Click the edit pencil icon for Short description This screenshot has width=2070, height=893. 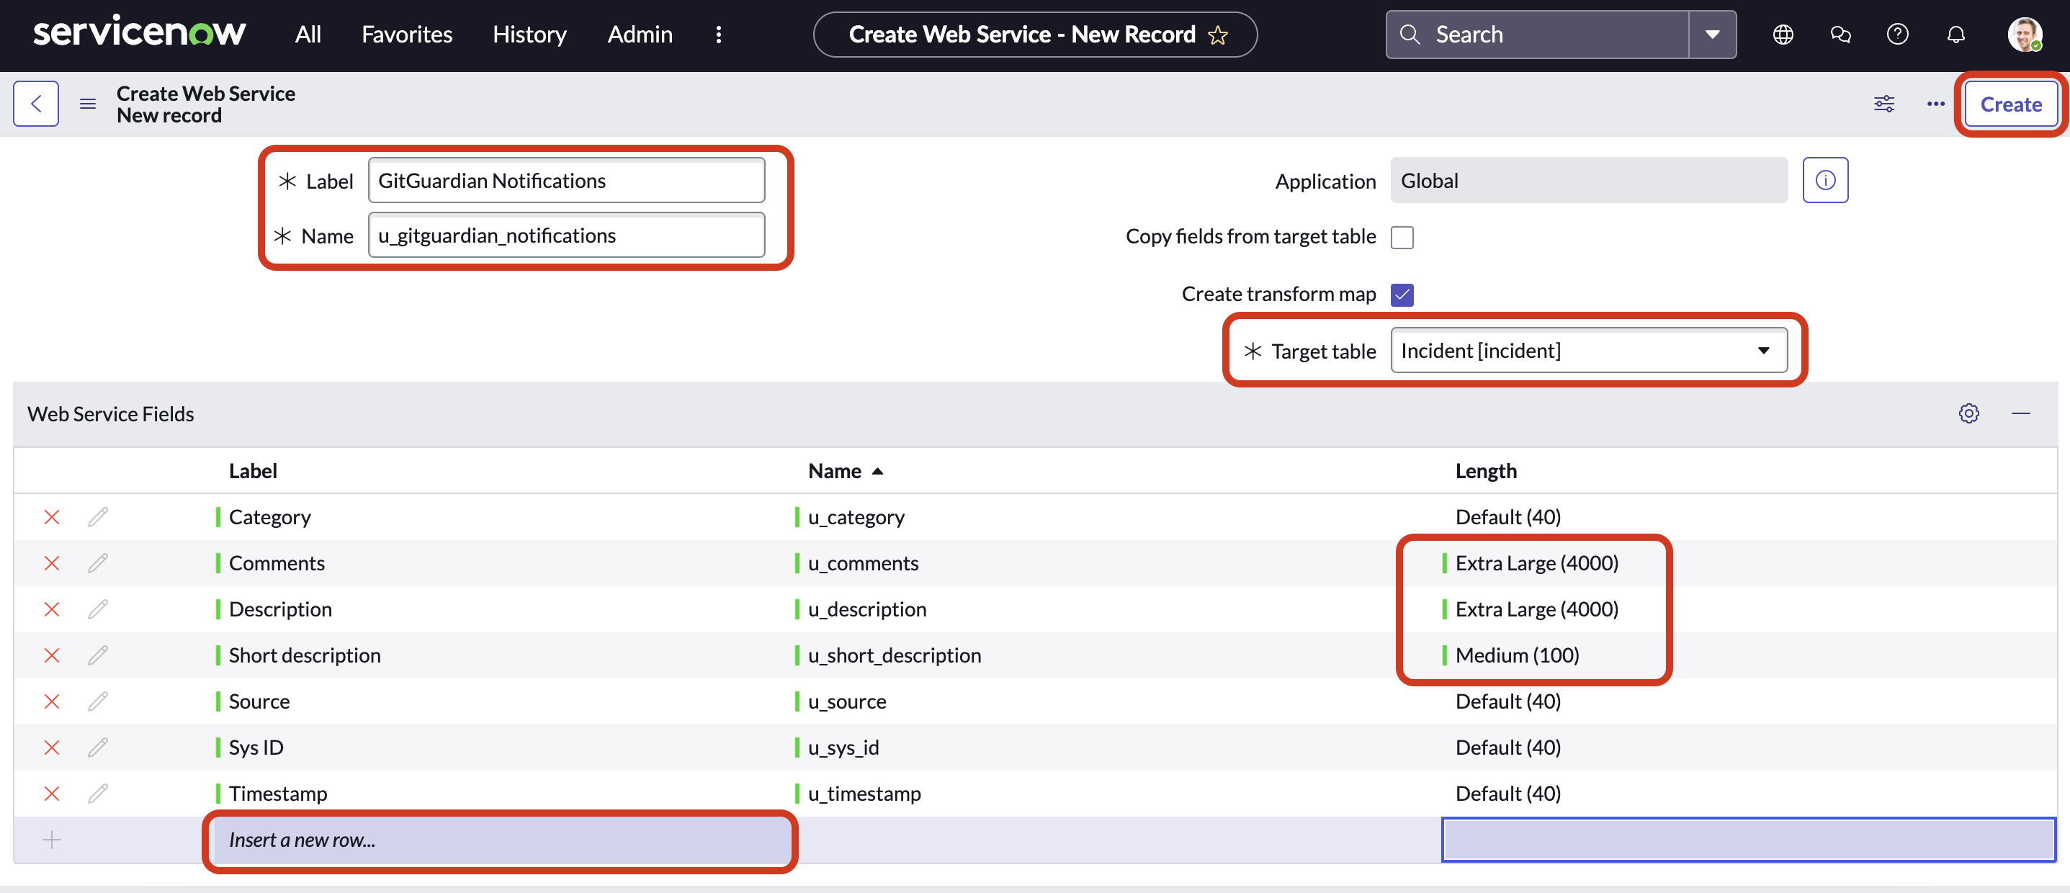coord(99,653)
